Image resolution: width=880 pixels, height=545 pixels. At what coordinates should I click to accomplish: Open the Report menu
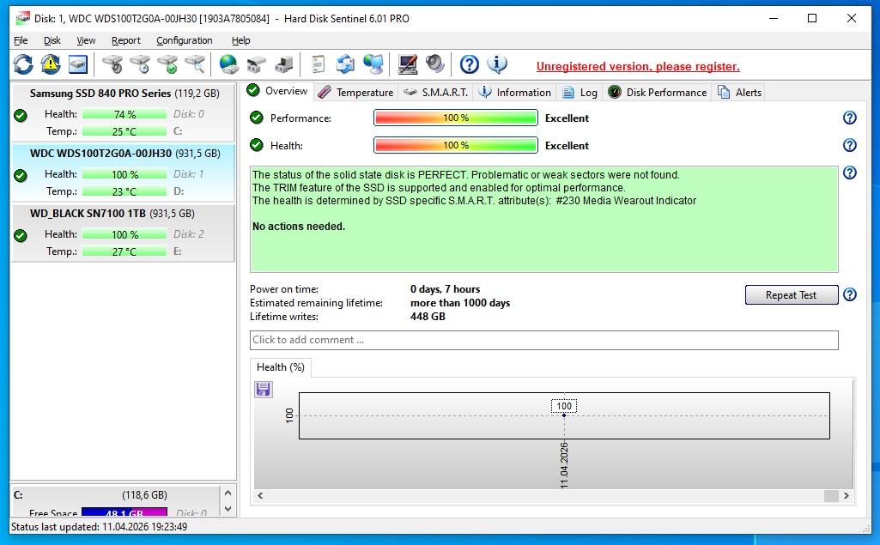(x=125, y=40)
